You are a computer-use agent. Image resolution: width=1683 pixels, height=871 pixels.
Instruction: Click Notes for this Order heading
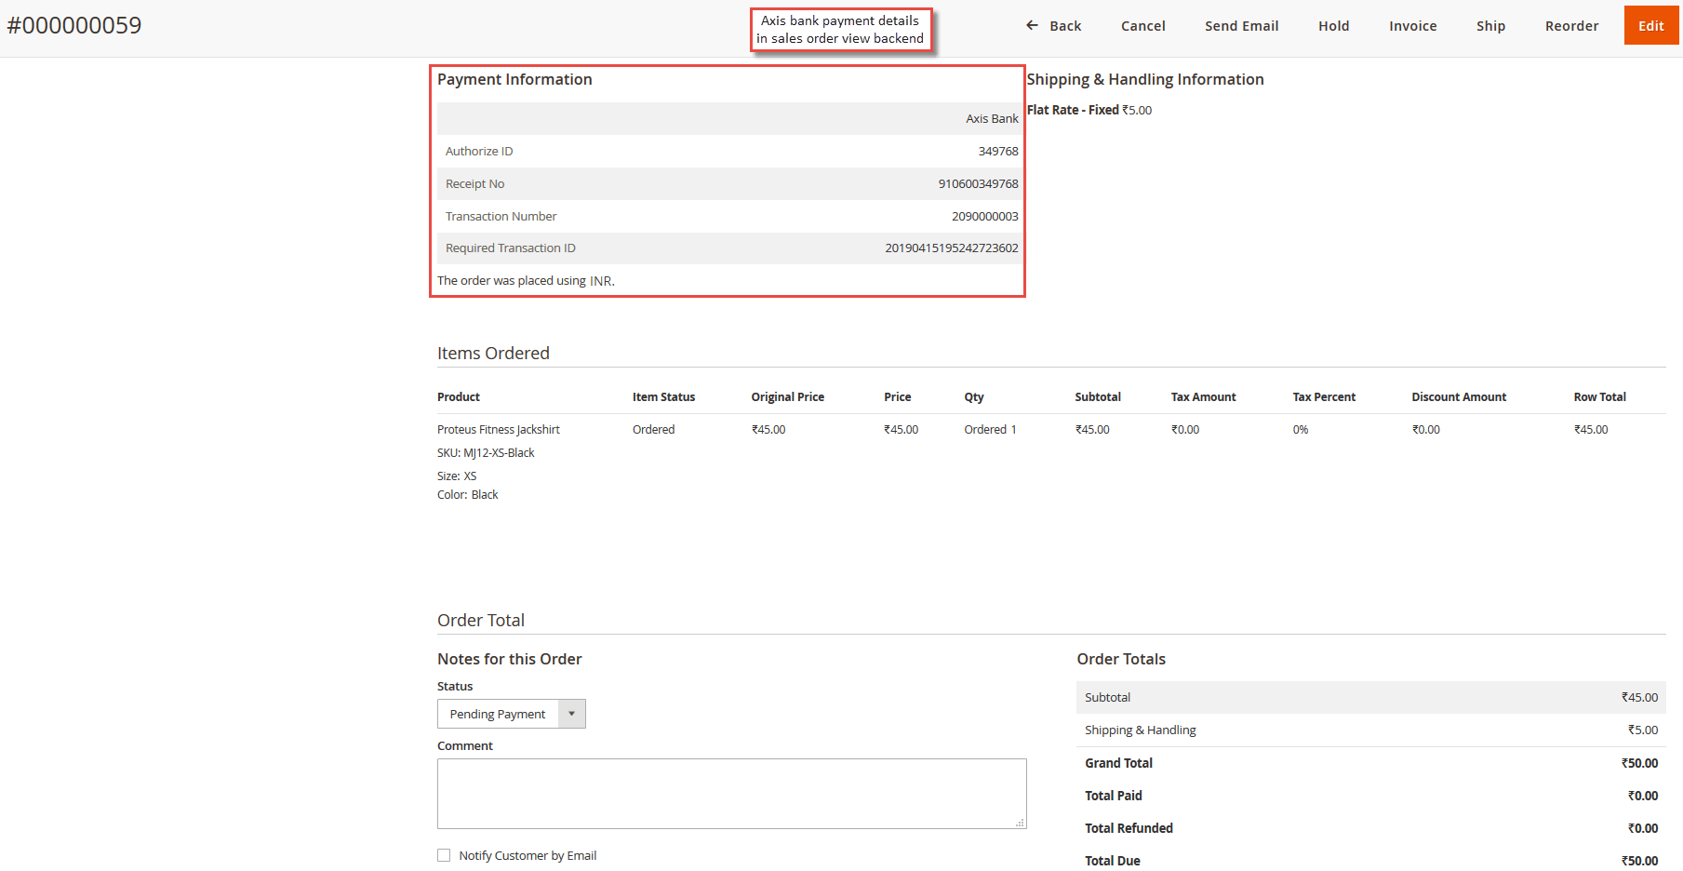(x=510, y=659)
